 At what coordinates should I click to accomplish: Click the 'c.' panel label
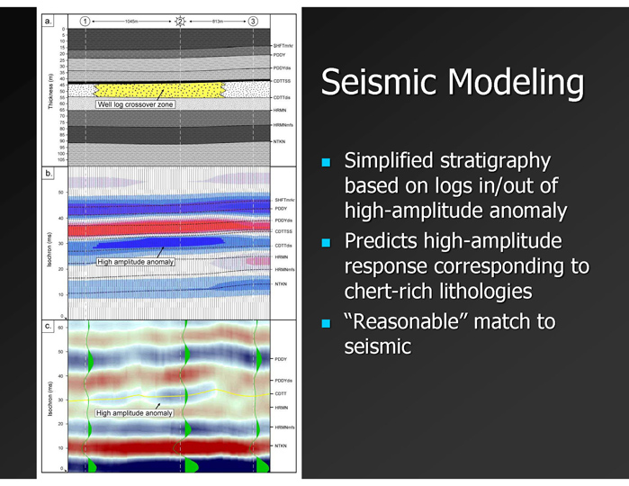point(48,326)
